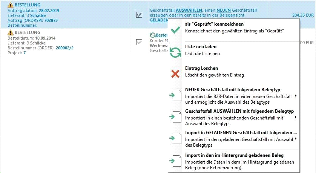Expand submenu arrow of Geschäftsfall AUSWÄHLEN entry

click(x=295, y=117)
